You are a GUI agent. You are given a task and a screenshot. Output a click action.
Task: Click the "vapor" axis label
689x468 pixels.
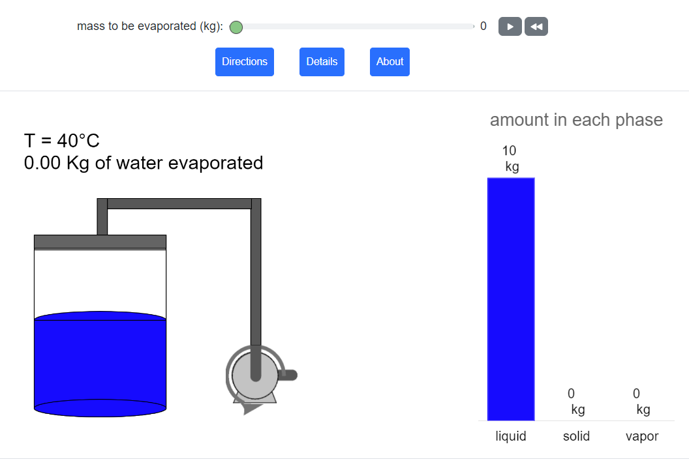click(x=642, y=436)
